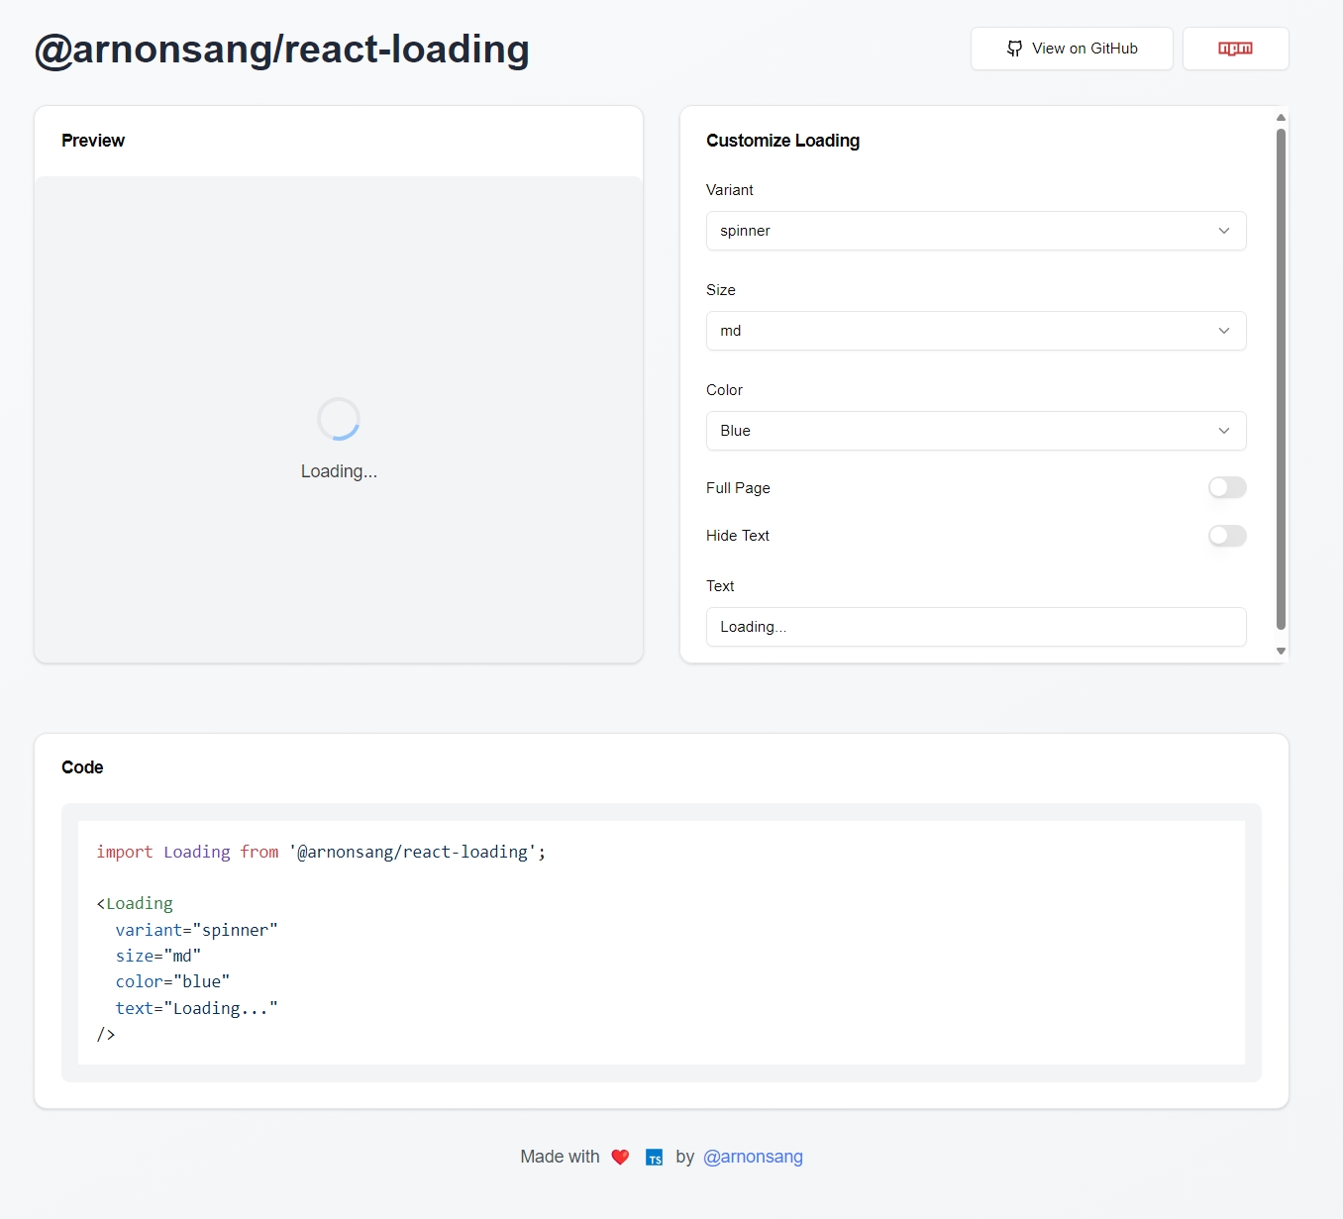The width and height of the screenshot is (1343, 1219).
Task: Turn on the Hide Text switch
Action: click(x=1226, y=536)
